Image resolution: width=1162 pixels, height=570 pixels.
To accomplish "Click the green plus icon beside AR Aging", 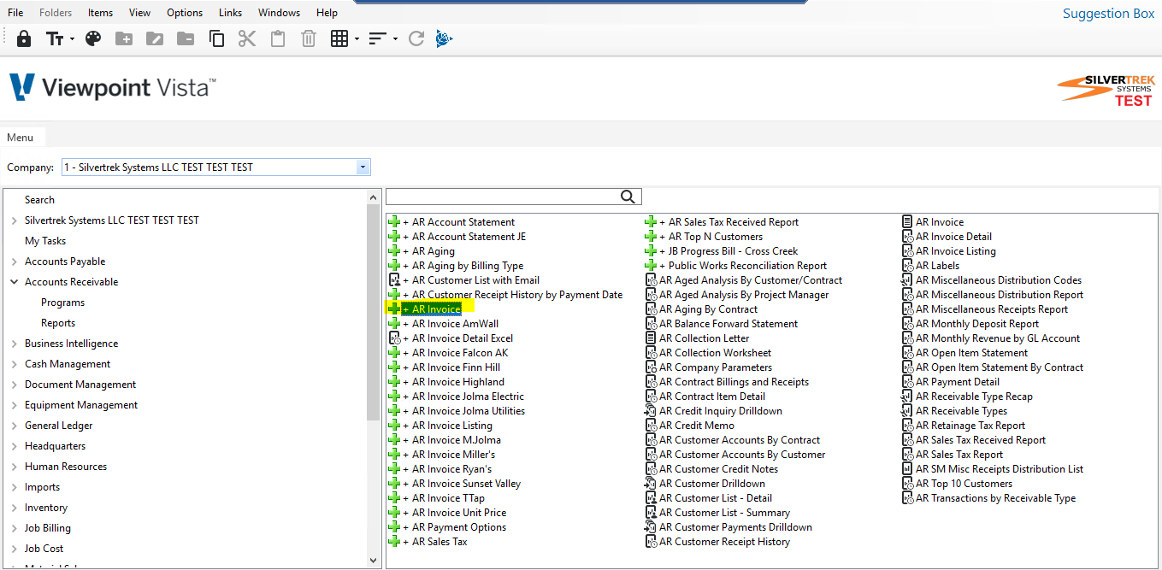I will [394, 251].
